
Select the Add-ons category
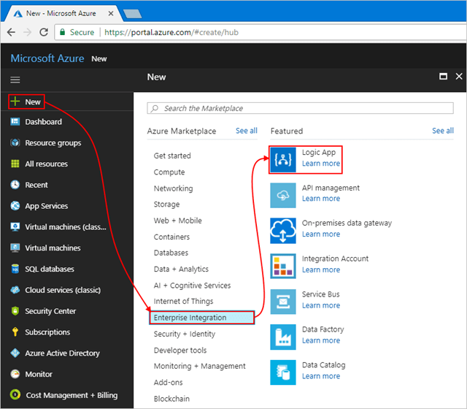(x=169, y=382)
